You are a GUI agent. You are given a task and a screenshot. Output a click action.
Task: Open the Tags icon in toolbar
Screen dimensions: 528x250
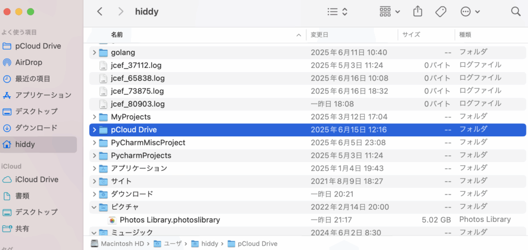441,12
